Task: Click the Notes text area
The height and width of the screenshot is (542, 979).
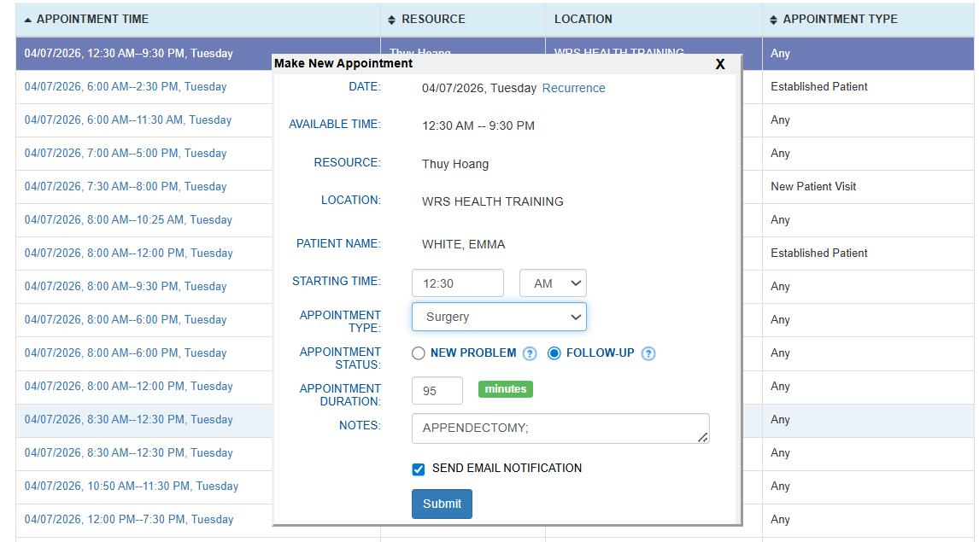Action: click(560, 428)
